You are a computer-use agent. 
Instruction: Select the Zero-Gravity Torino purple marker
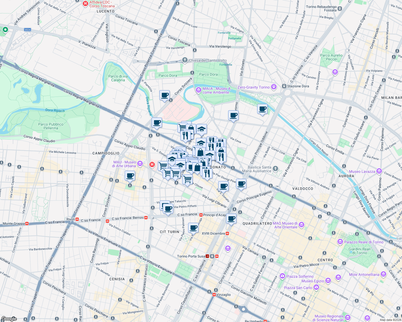pos(274,87)
